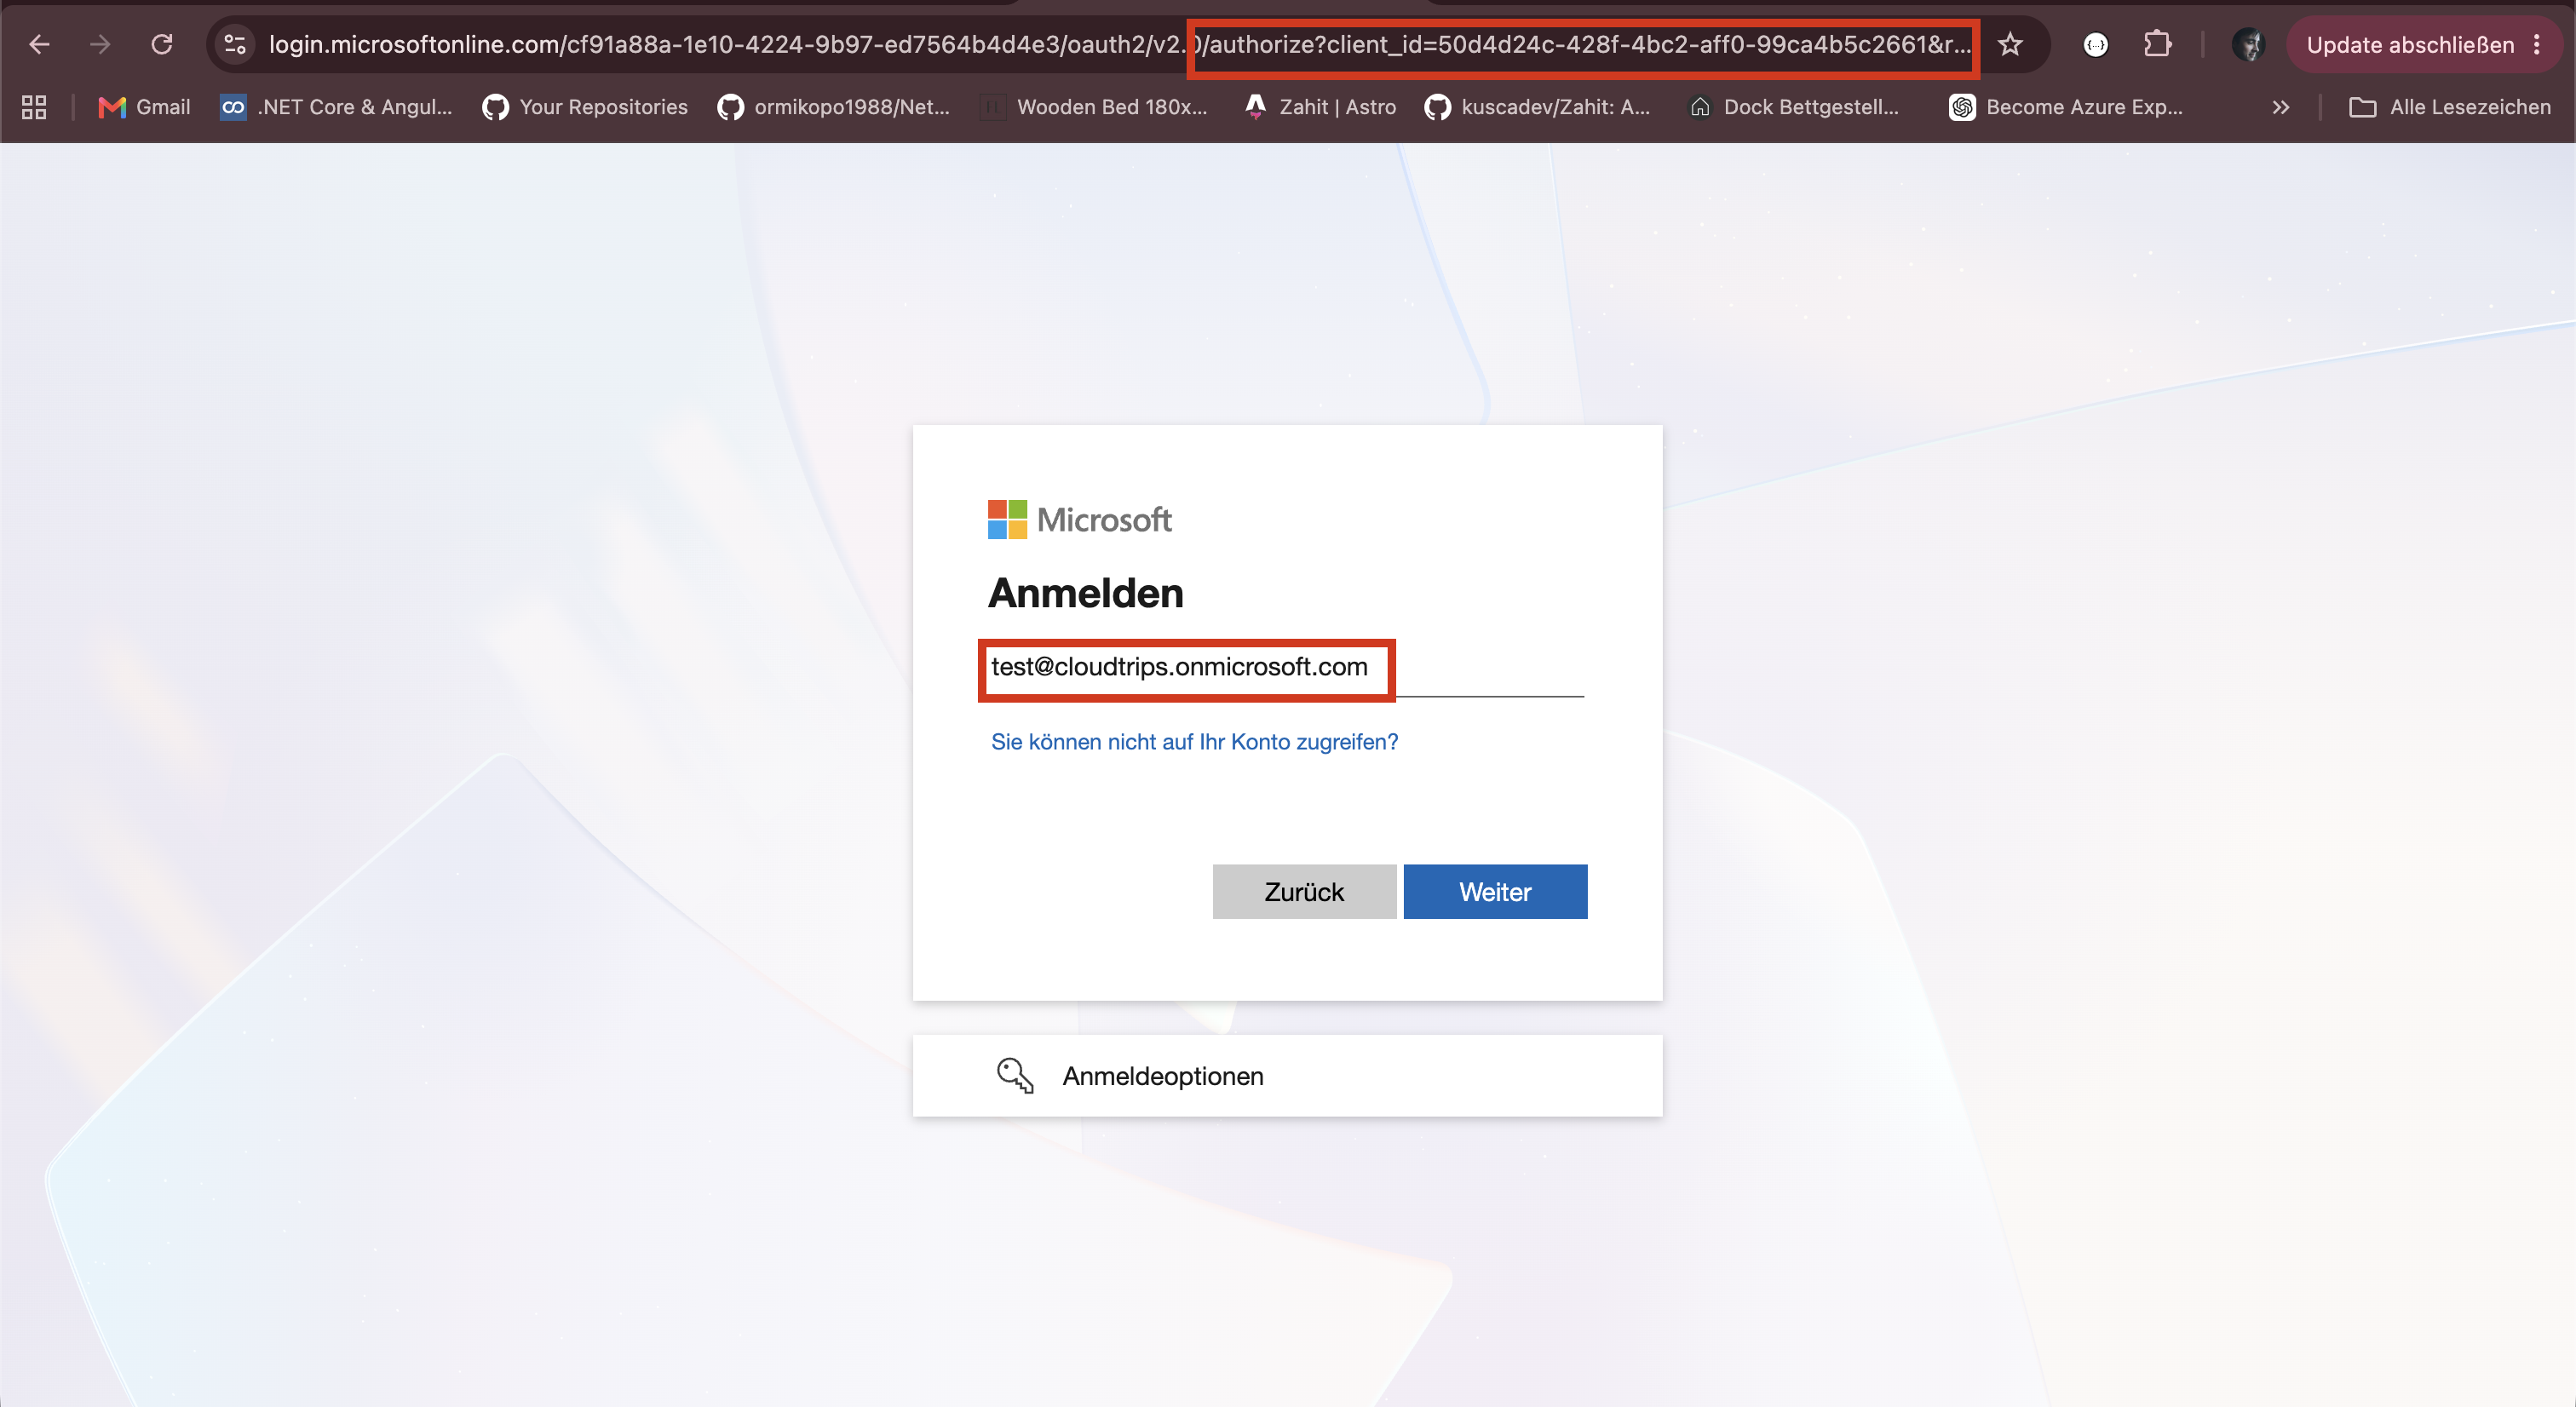The height and width of the screenshot is (1407, 2576).
Task: Click the Zurück button
Action: 1304,891
